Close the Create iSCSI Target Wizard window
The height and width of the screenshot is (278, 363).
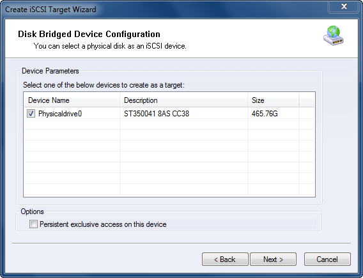(344, 6)
